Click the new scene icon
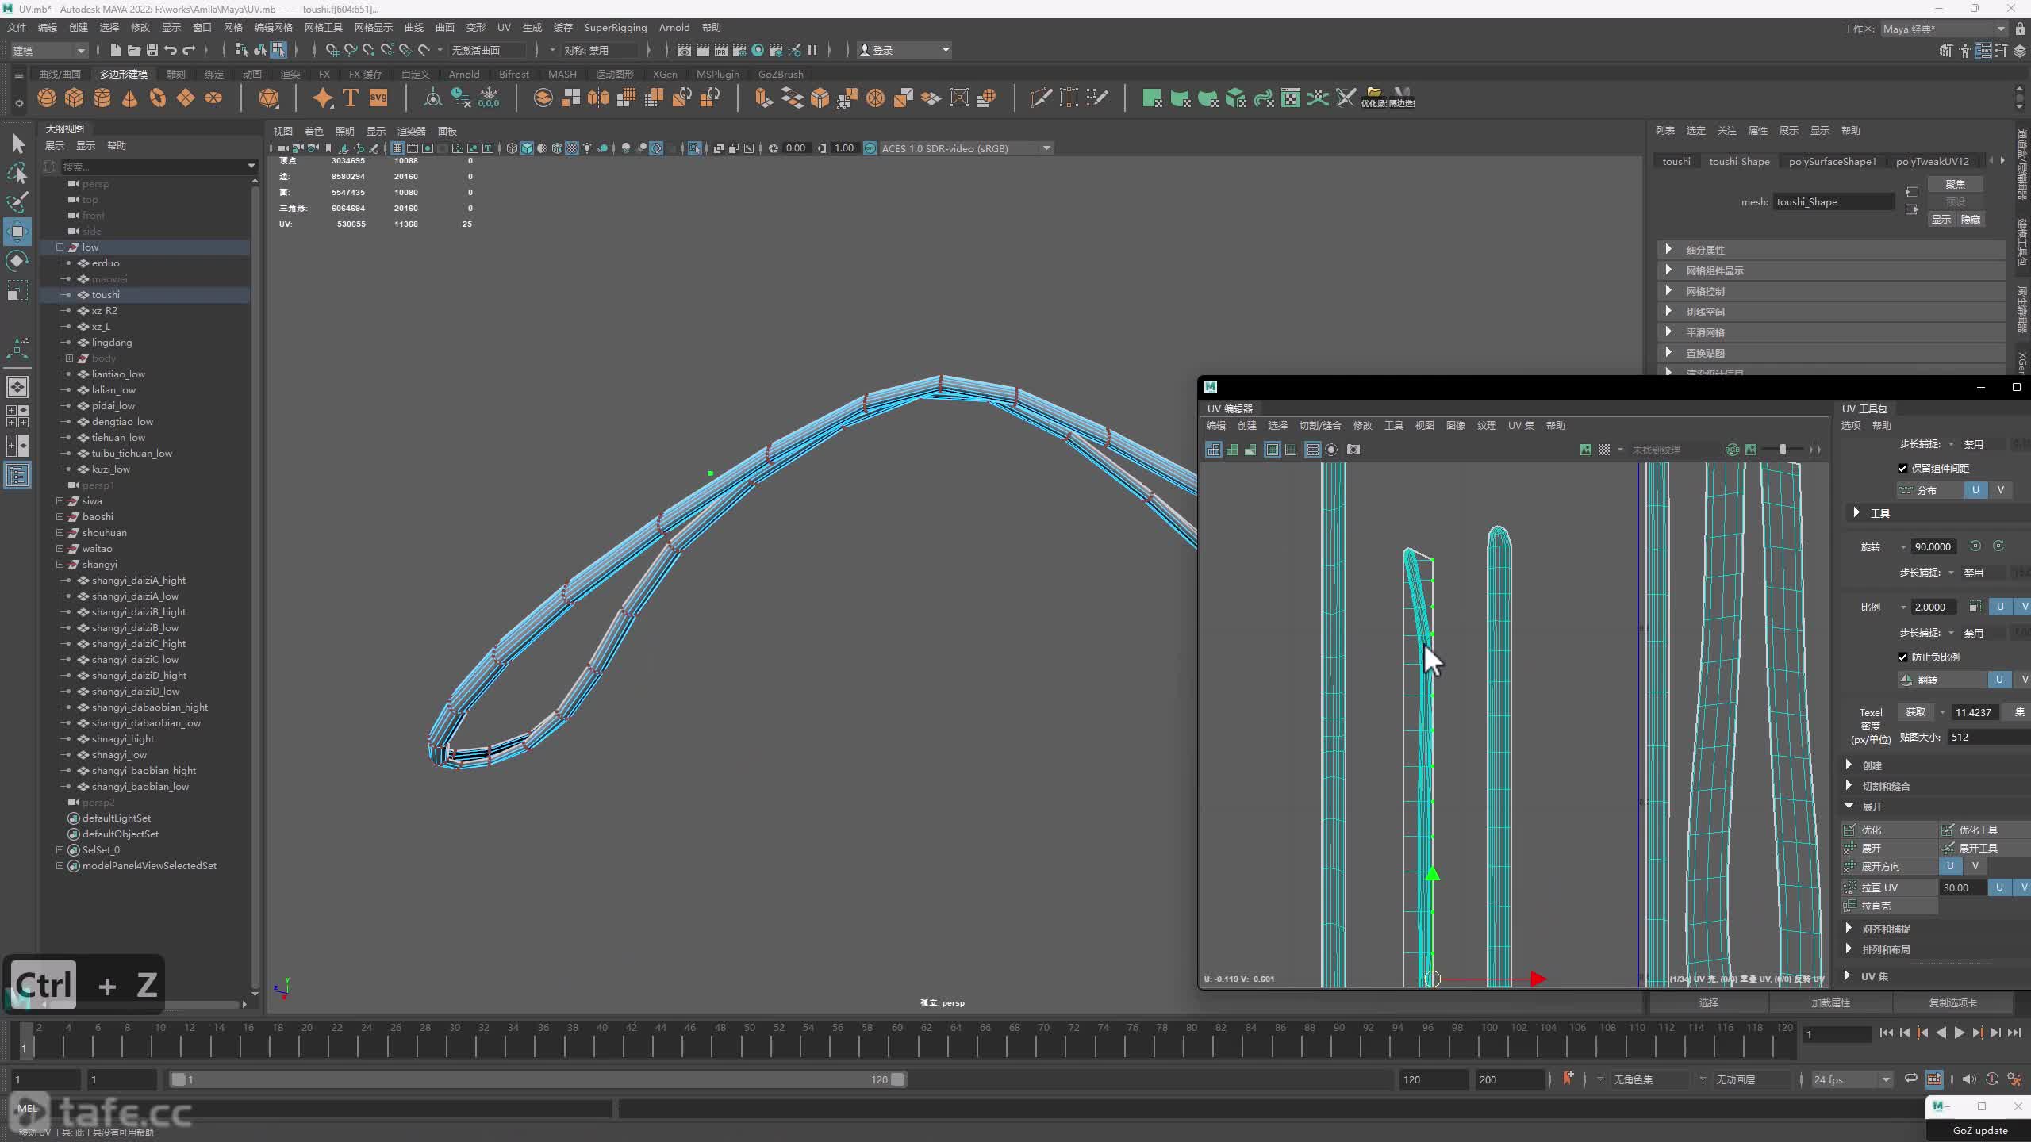 pos(116,50)
